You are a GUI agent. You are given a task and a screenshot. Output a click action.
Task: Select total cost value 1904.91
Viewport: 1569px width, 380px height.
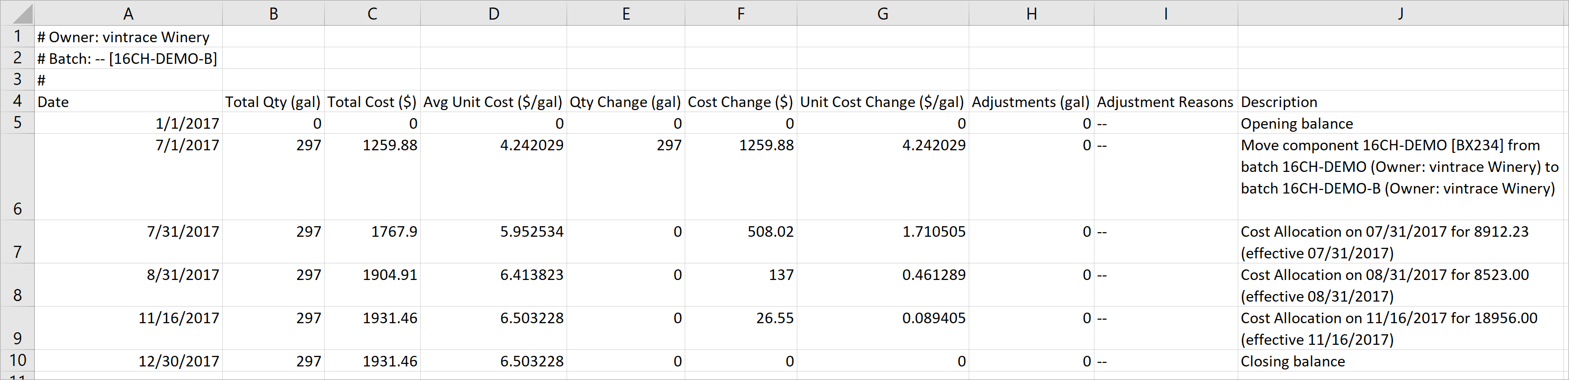click(x=372, y=285)
